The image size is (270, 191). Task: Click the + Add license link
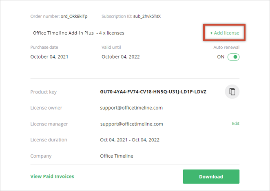coord(225,33)
